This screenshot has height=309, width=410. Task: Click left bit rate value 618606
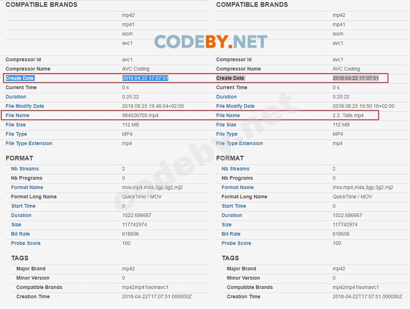pyautogui.click(x=130, y=234)
